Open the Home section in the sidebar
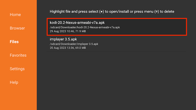This screenshot has height=110, width=196. tap(15, 15)
